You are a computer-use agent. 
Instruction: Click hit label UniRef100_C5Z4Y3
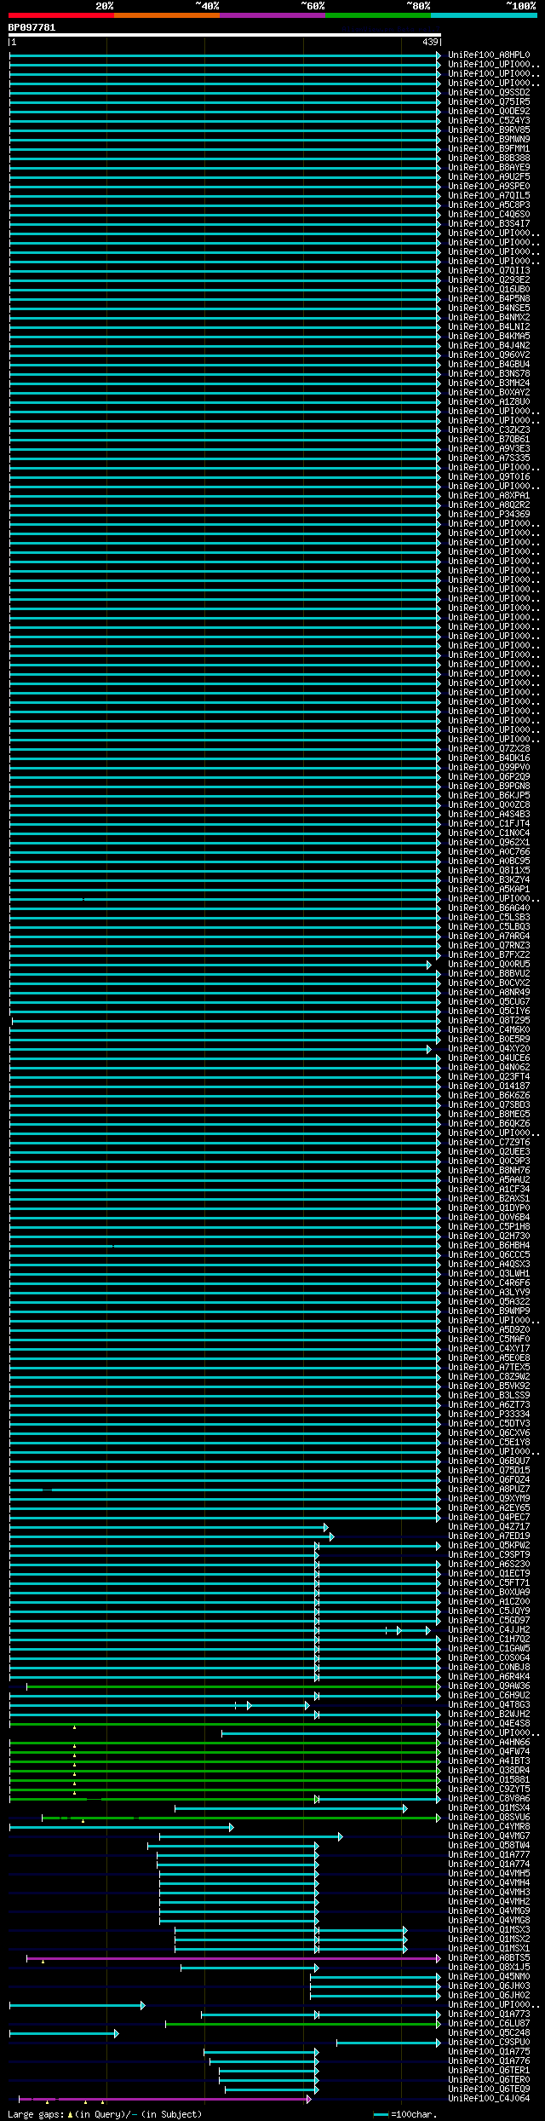coord(489,121)
